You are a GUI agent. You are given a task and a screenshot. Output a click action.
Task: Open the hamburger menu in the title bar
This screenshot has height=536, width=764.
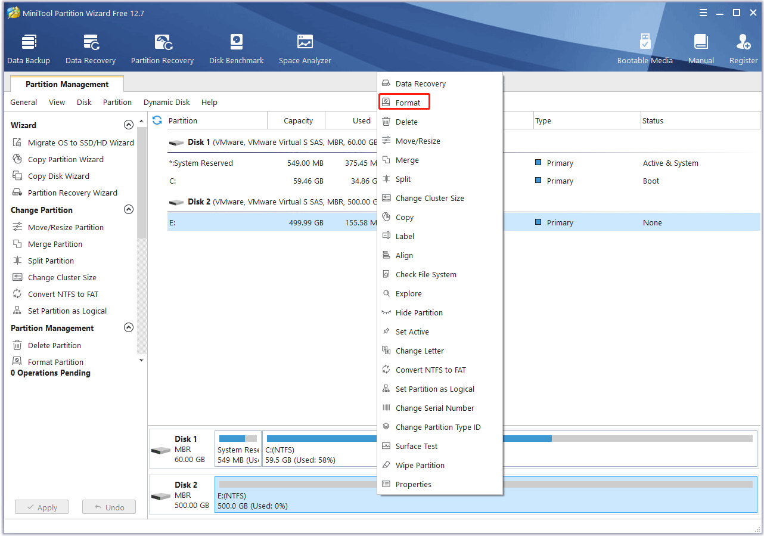pyautogui.click(x=703, y=13)
